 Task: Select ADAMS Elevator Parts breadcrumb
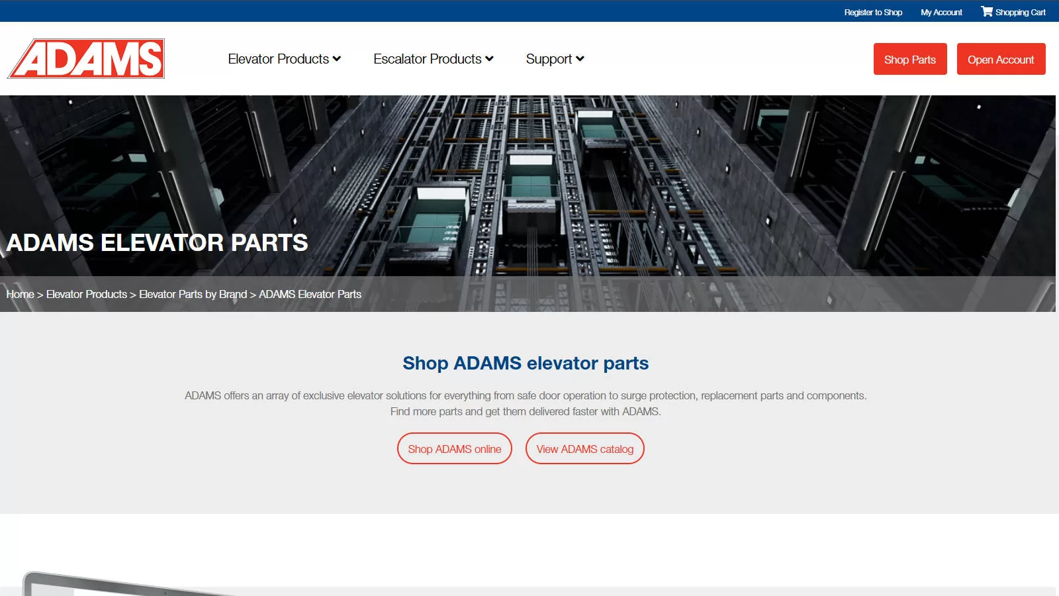[x=310, y=294]
